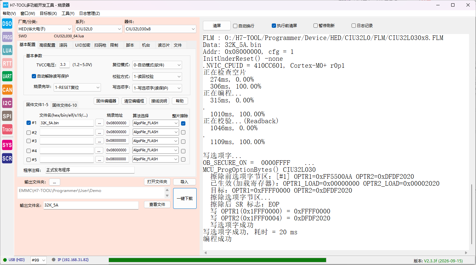
Task: Open the SYS settings icon
Action: click(7, 145)
